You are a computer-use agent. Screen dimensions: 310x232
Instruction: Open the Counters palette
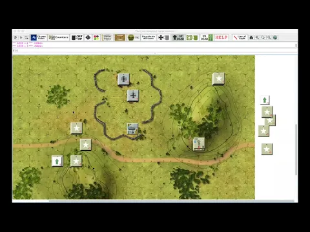click(59, 37)
